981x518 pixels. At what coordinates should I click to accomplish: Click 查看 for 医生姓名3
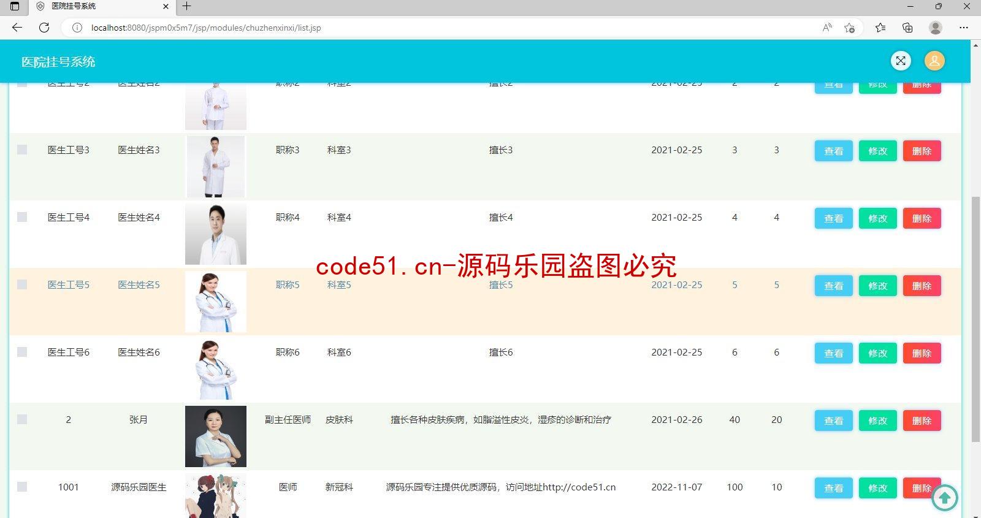pos(833,151)
